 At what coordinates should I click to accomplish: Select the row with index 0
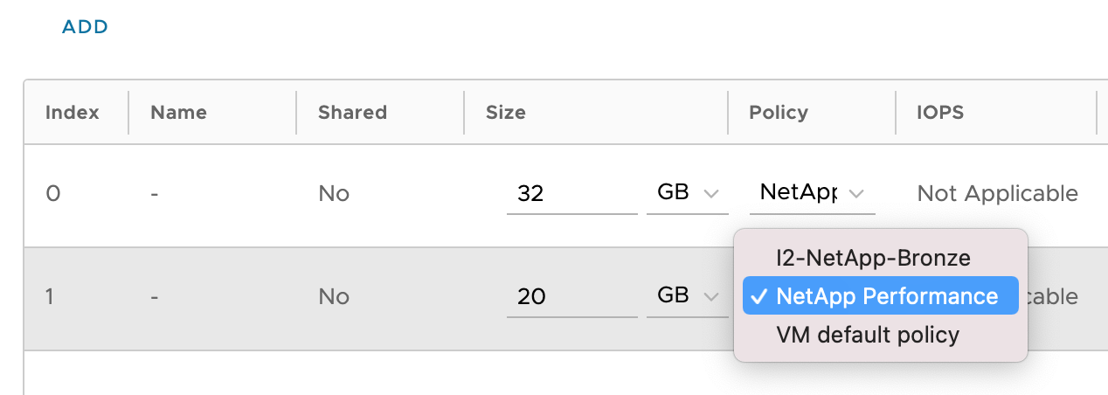click(53, 194)
